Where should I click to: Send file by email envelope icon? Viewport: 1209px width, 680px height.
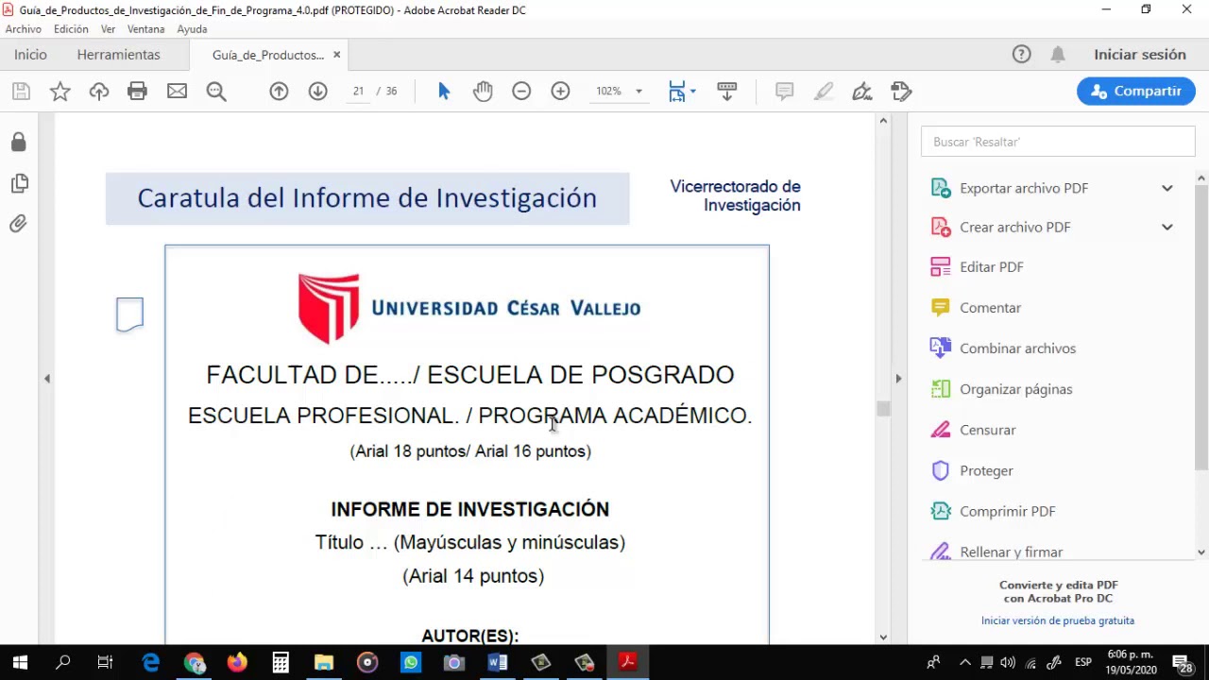[x=177, y=92]
